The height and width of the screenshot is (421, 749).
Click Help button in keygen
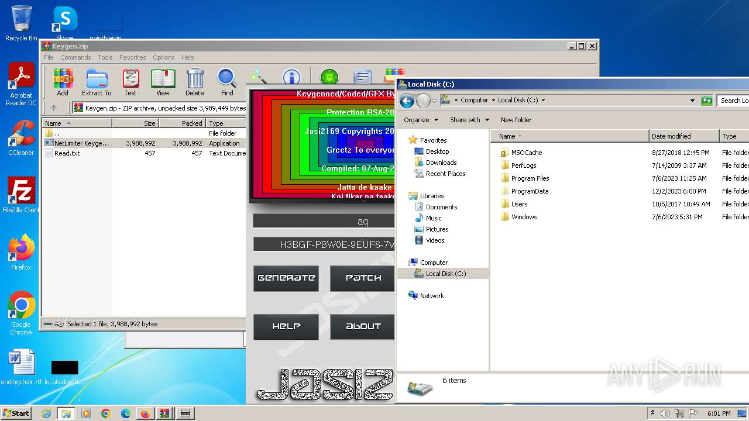286,327
